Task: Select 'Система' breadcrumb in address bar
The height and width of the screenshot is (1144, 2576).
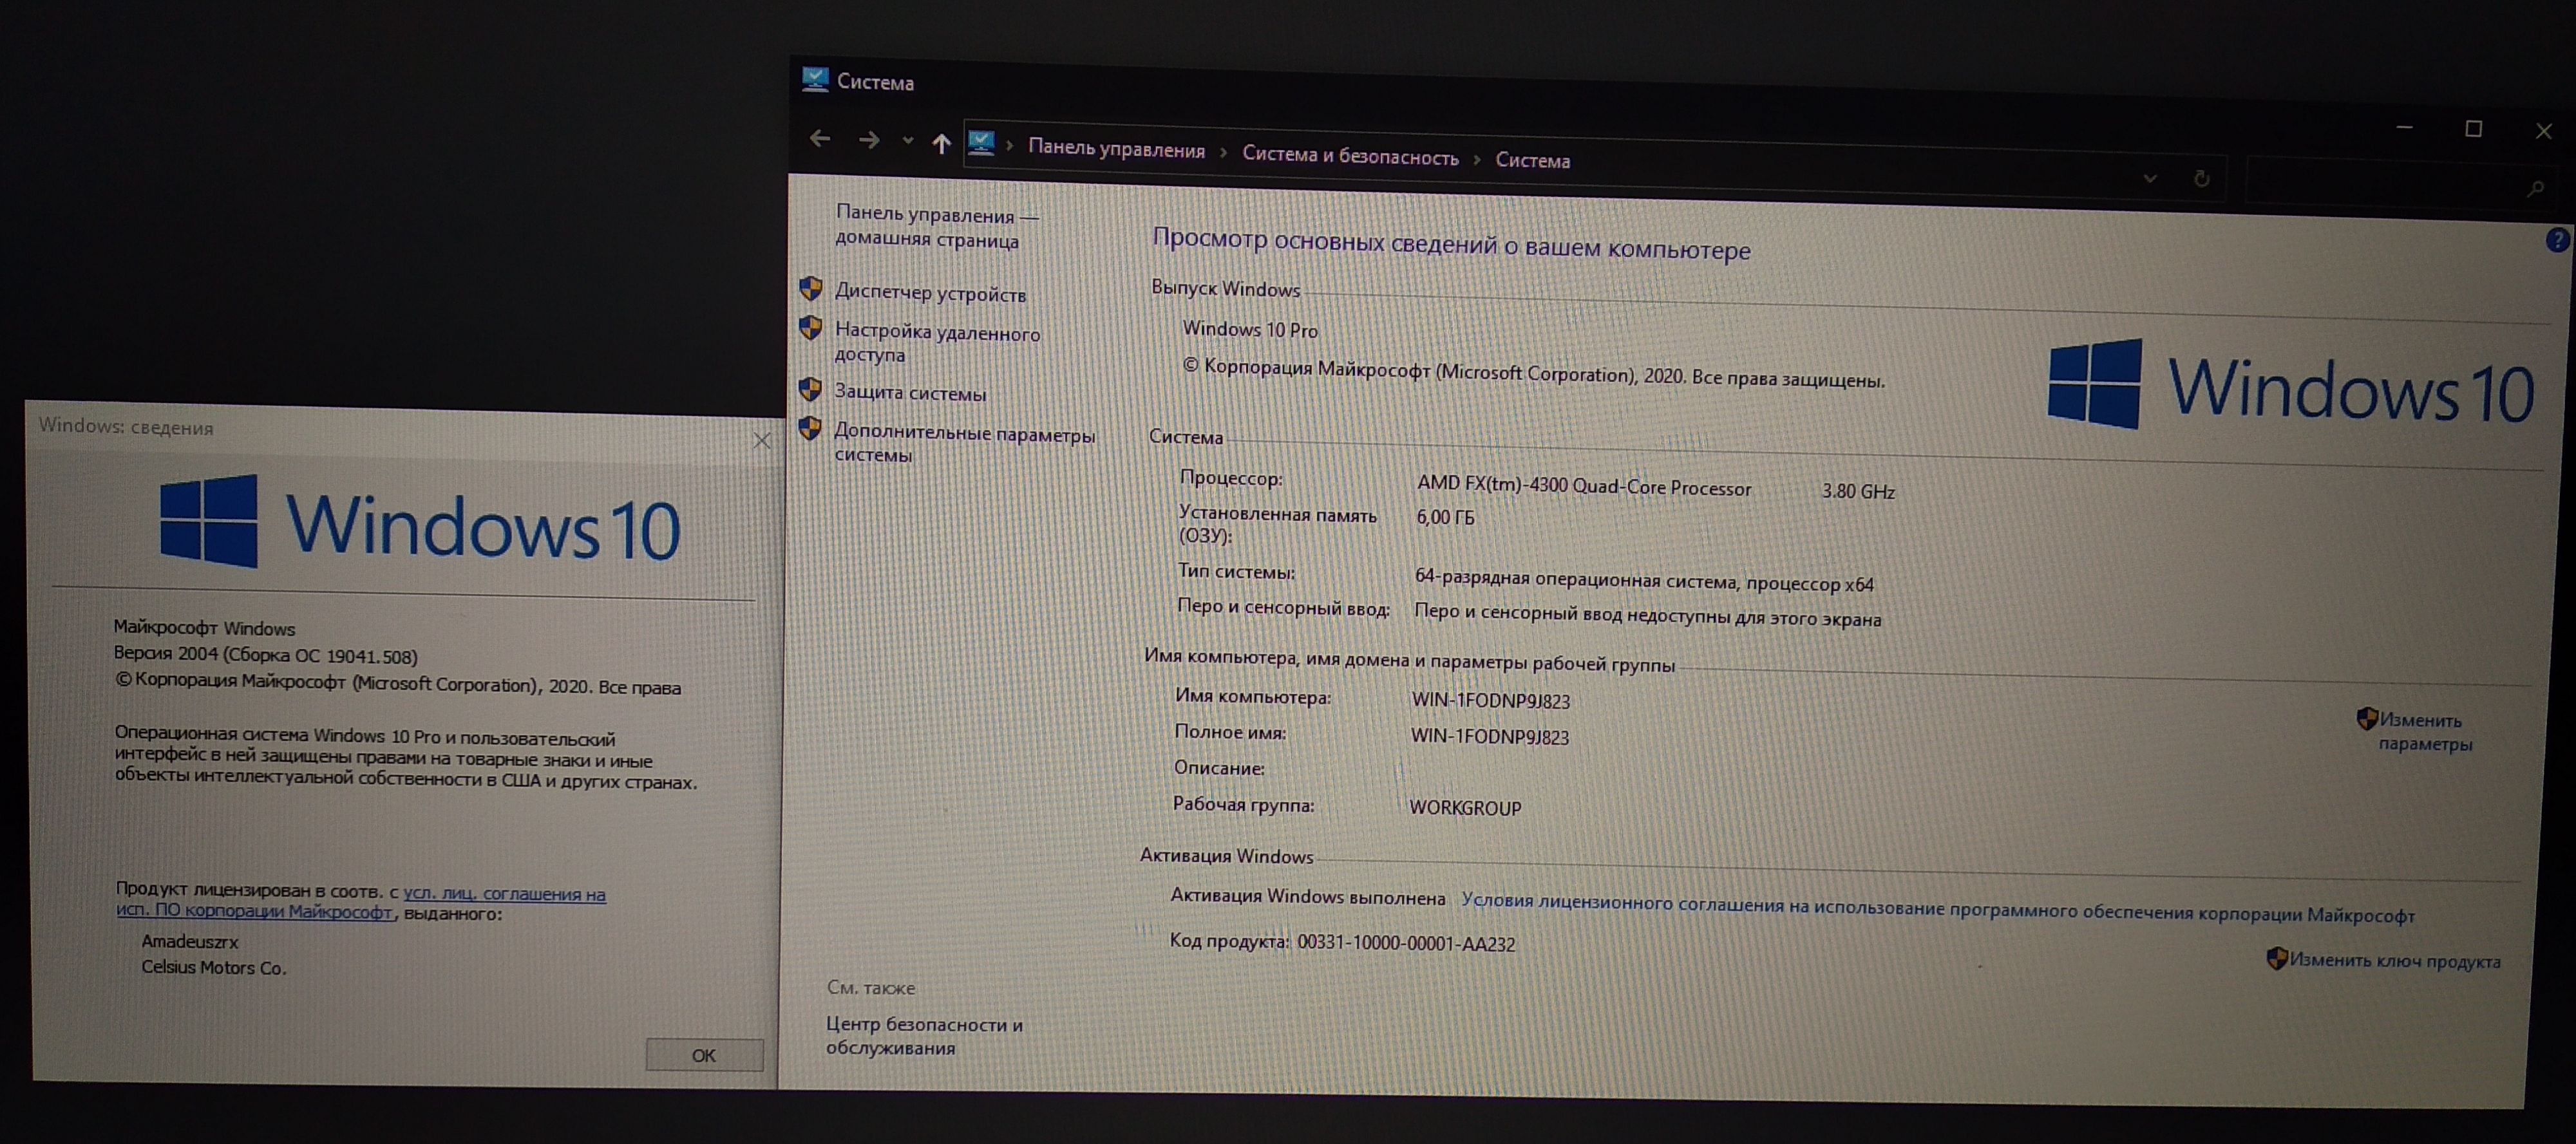Action: (1532, 160)
